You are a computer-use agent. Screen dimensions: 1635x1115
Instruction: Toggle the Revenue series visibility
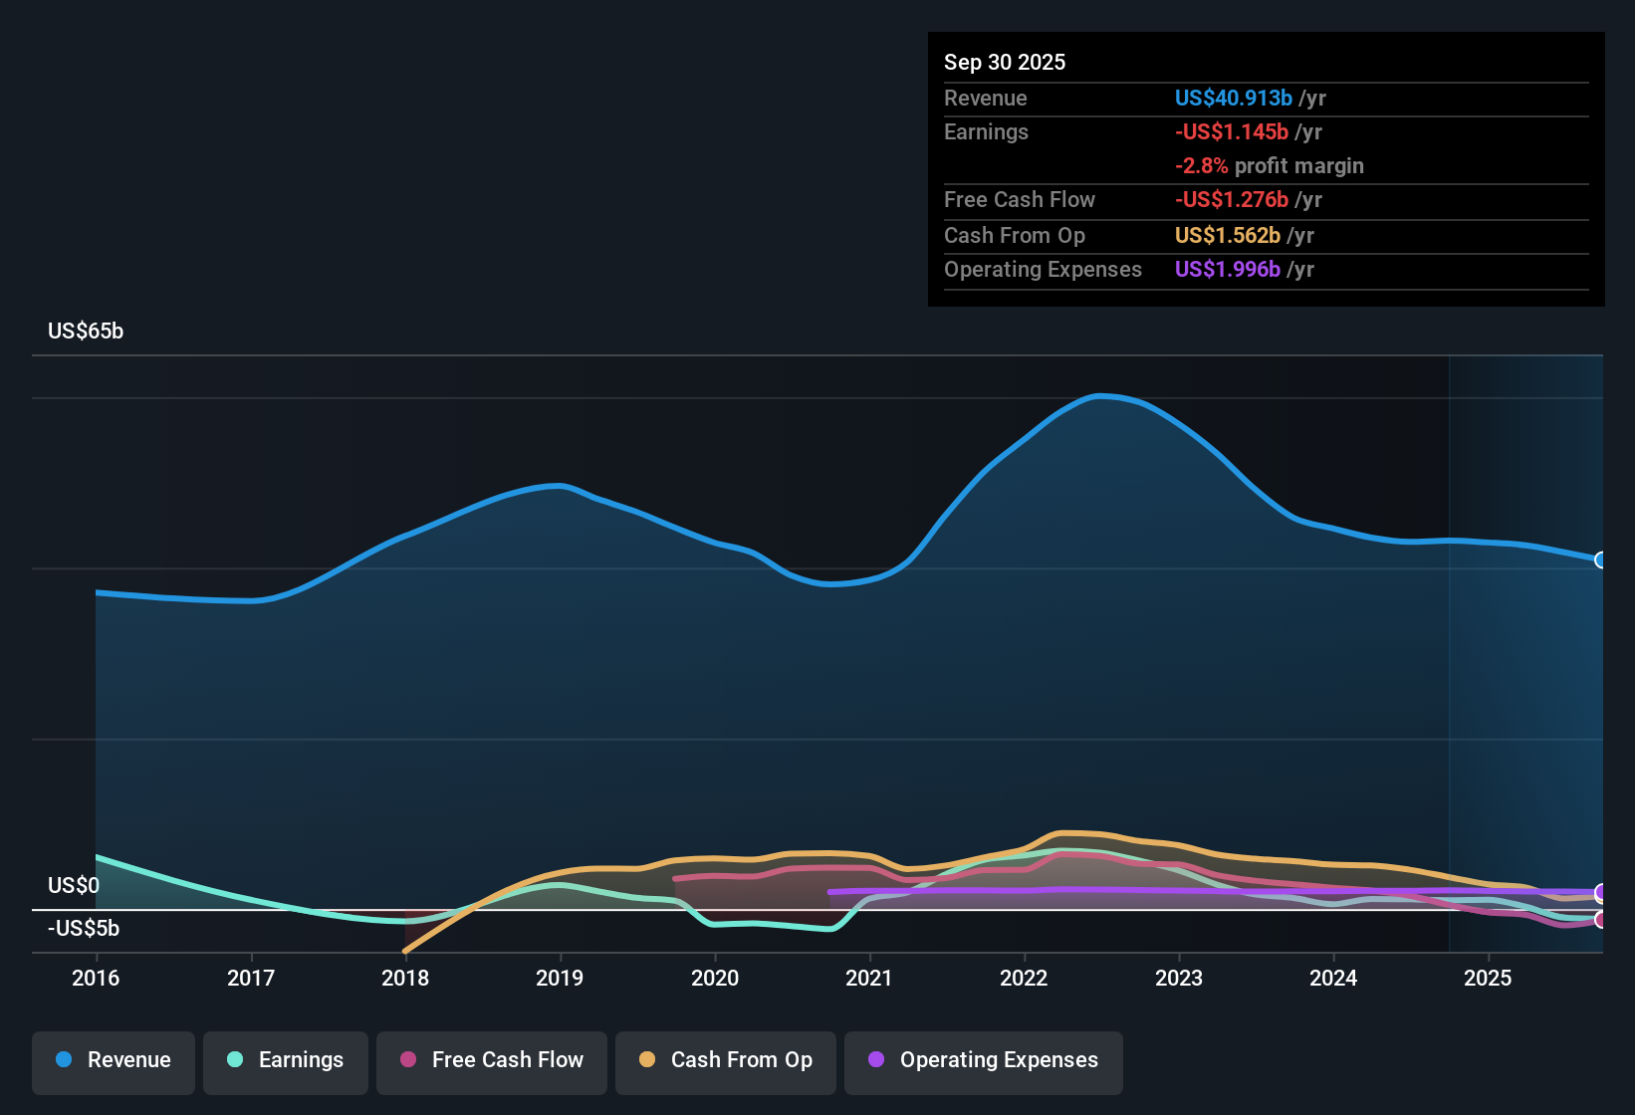(x=113, y=1060)
